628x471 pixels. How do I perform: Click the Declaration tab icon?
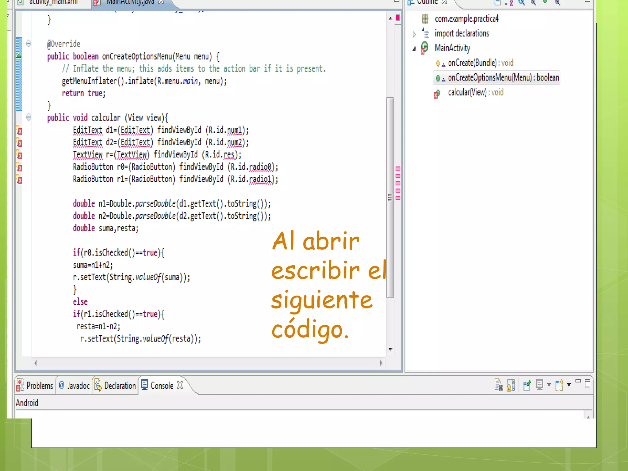click(98, 385)
